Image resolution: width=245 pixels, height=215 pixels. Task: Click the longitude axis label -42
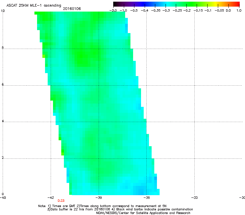[51, 198]
